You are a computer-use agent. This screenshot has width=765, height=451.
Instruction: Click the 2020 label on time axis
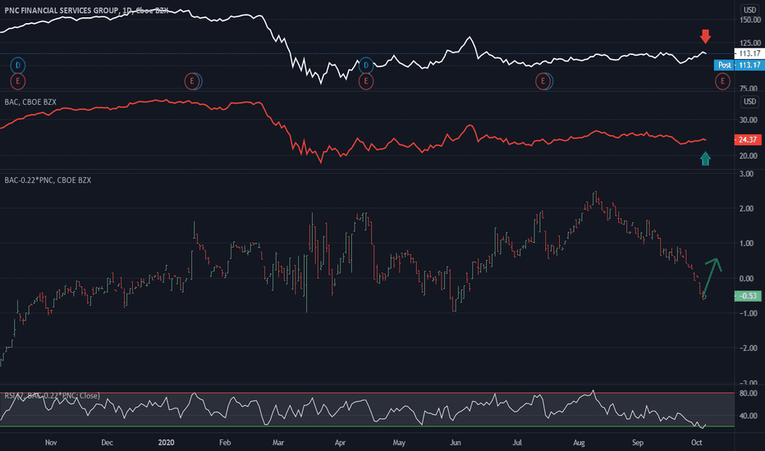(167, 443)
